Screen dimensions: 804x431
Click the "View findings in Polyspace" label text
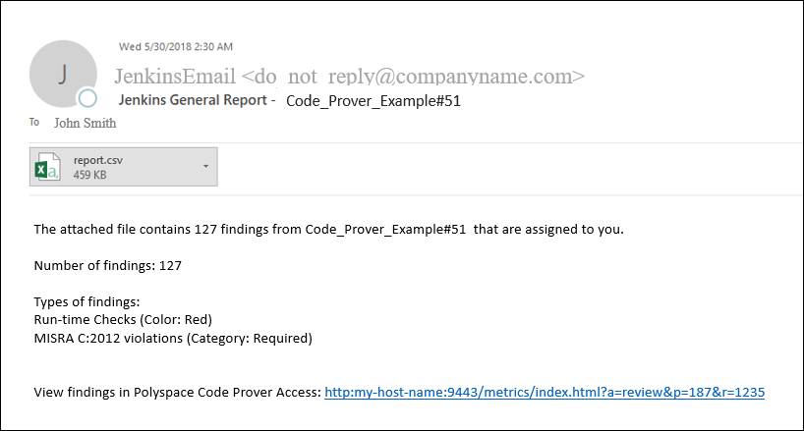[x=177, y=392]
